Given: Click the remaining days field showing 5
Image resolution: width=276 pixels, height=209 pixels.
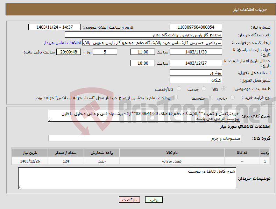Looking at the screenshot, I should coord(105,52).
